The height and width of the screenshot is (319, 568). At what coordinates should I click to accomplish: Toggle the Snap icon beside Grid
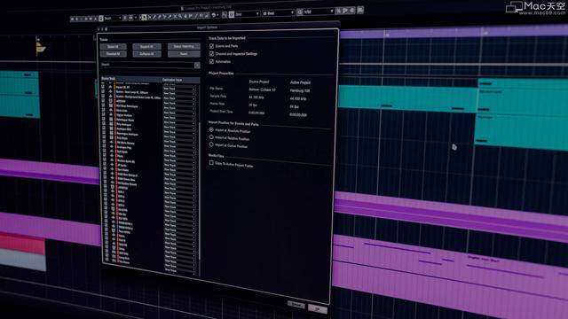[232, 14]
